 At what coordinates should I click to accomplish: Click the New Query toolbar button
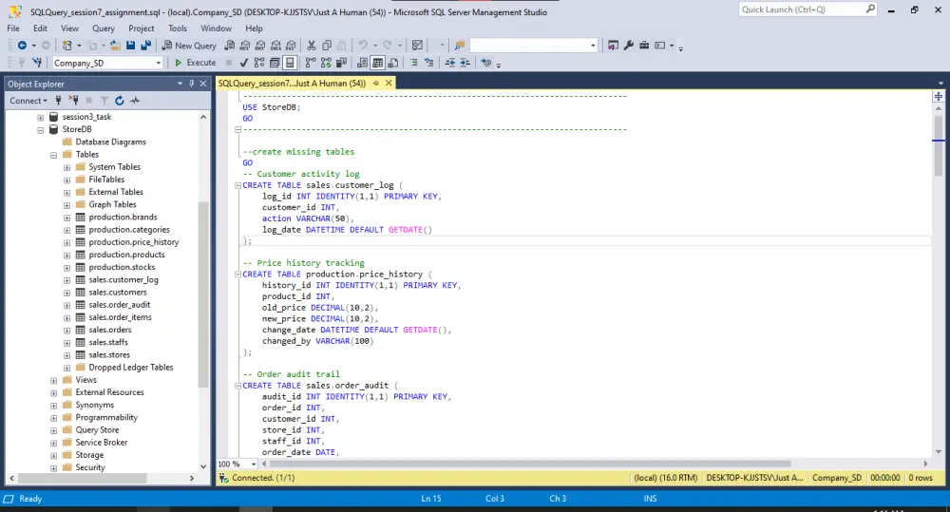point(189,46)
